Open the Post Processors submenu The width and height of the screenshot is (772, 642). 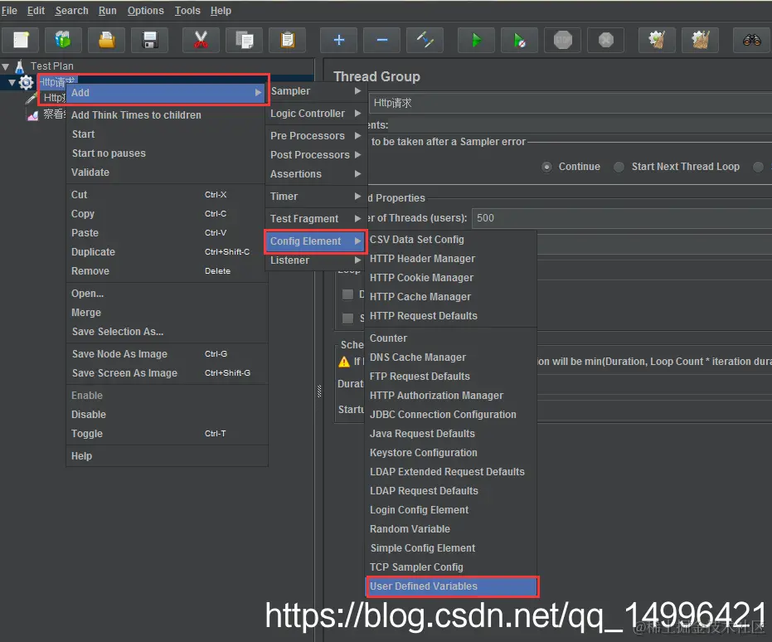click(x=316, y=154)
